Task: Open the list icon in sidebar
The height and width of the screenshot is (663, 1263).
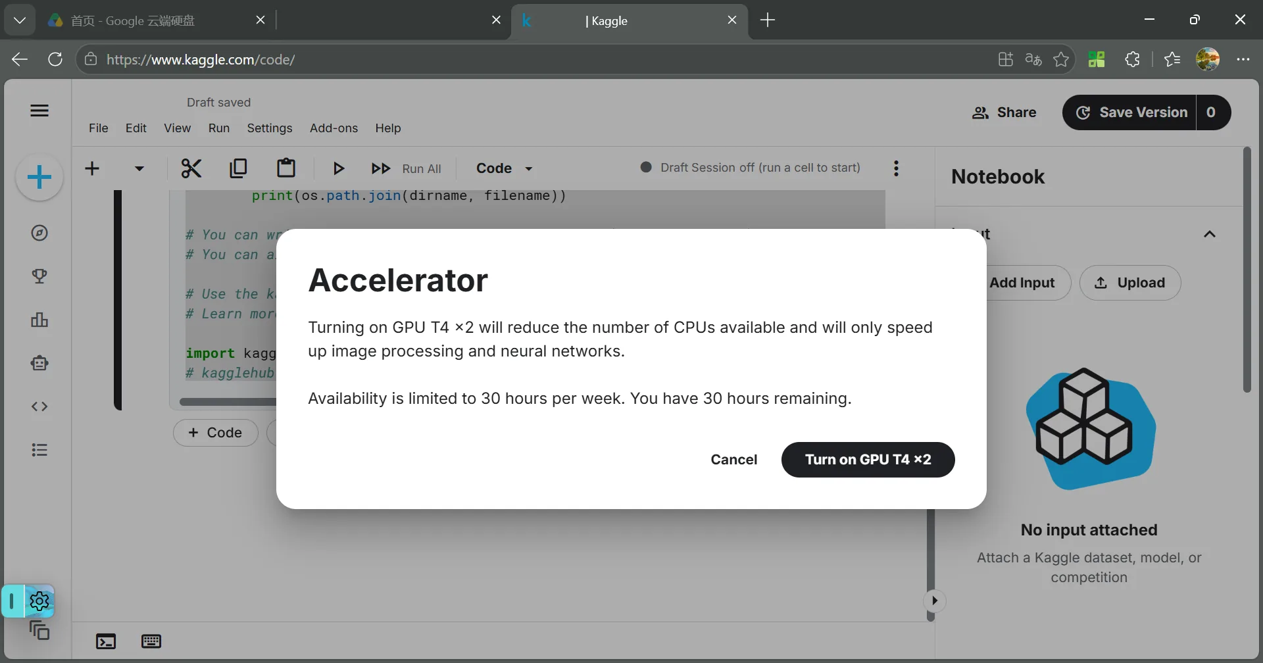Action: pyautogui.click(x=39, y=450)
